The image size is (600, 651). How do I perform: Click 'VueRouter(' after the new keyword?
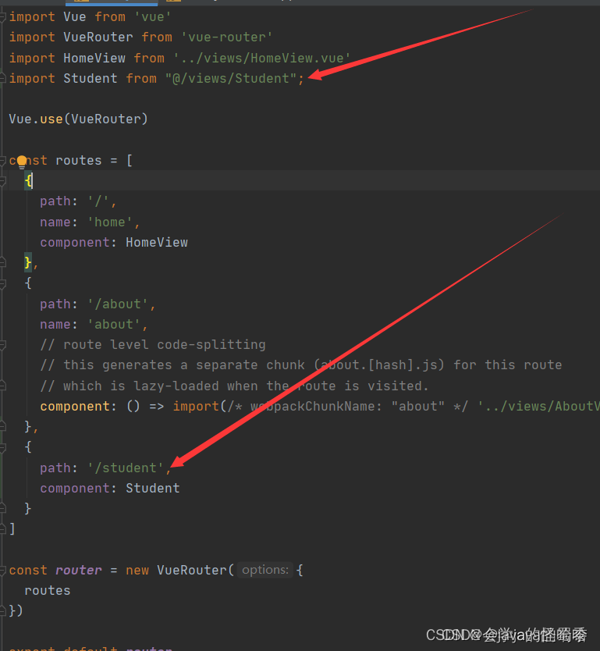[195, 570]
